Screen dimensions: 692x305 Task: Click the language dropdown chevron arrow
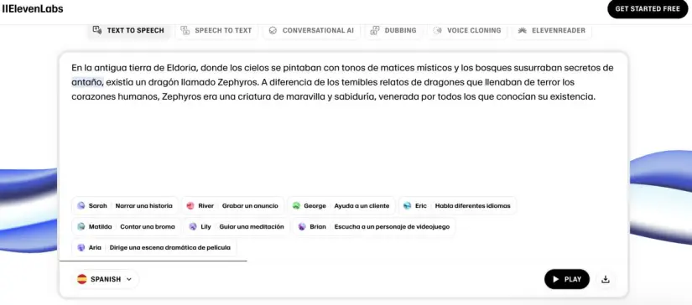click(x=129, y=279)
